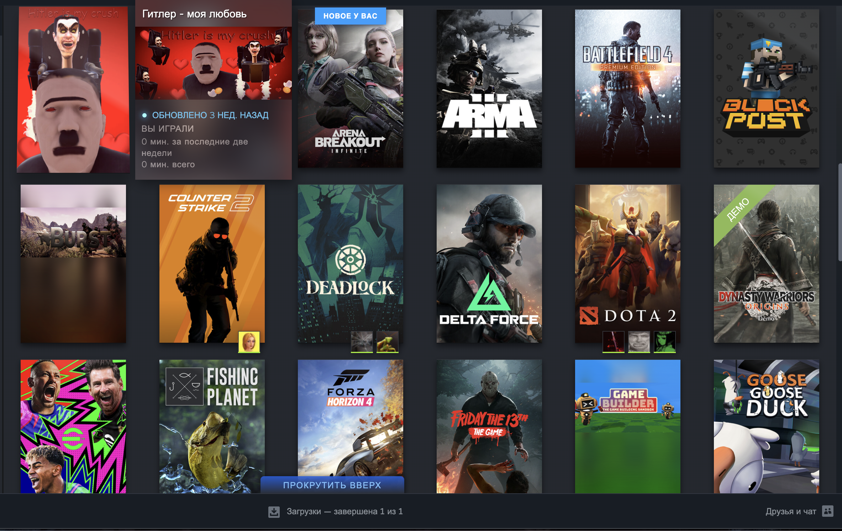Click the green friend avatar on Dota 2

pos(664,342)
